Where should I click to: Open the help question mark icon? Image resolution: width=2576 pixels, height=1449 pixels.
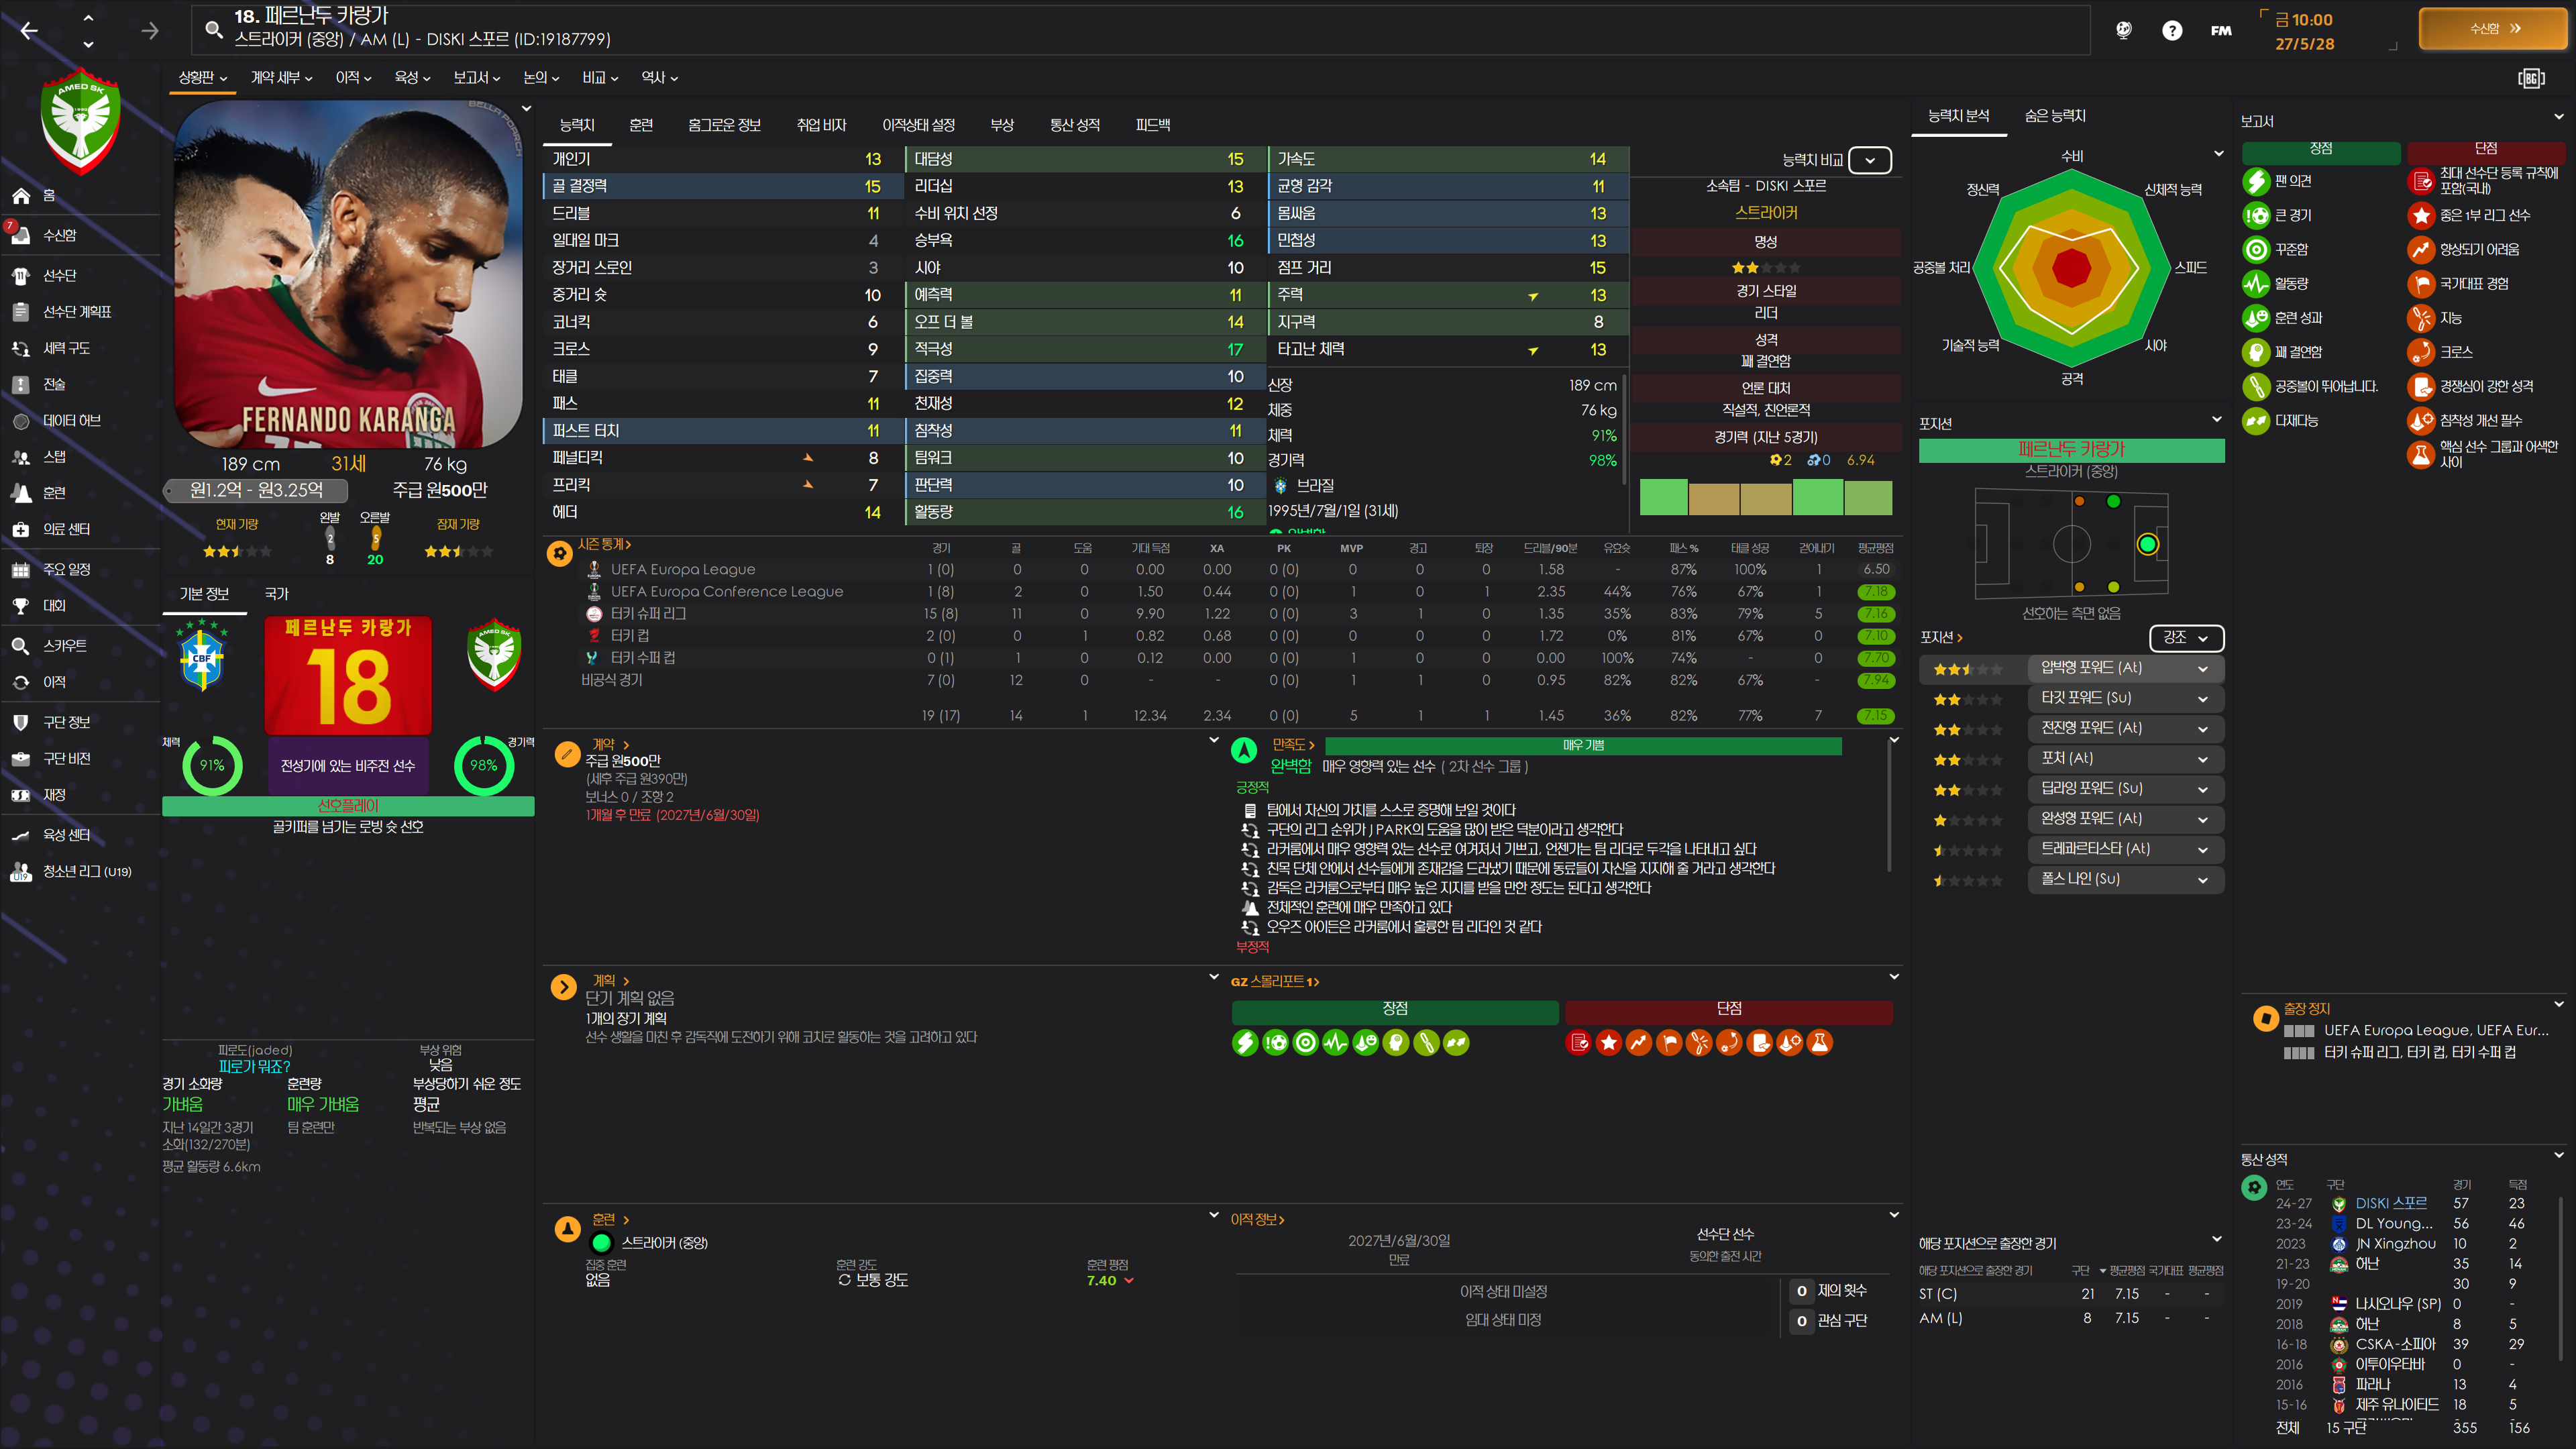[x=2171, y=31]
